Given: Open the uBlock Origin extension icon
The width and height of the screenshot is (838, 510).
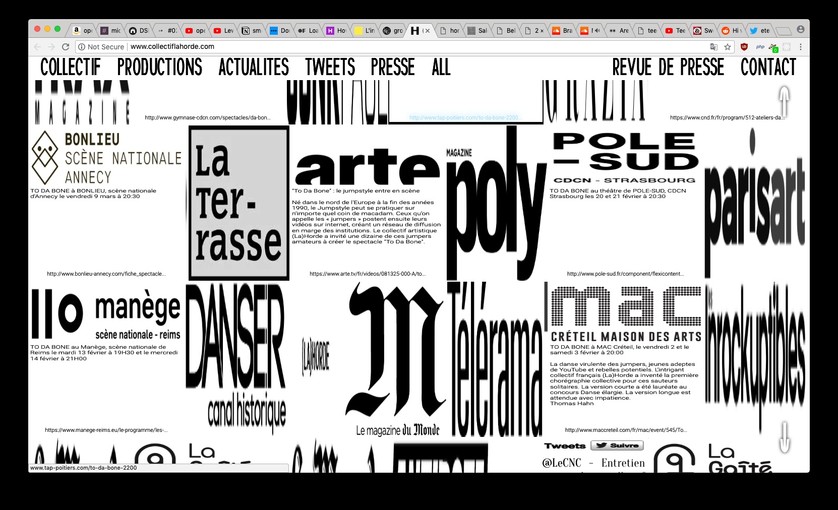Looking at the screenshot, I should click(744, 47).
